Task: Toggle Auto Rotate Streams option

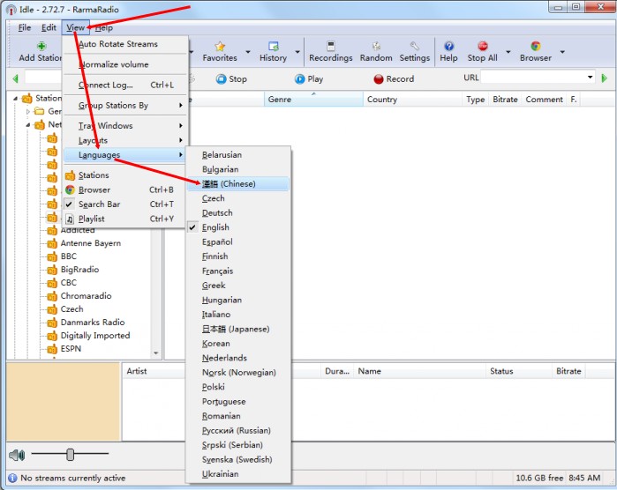Action: pyautogui.click(x=118, y=44)
